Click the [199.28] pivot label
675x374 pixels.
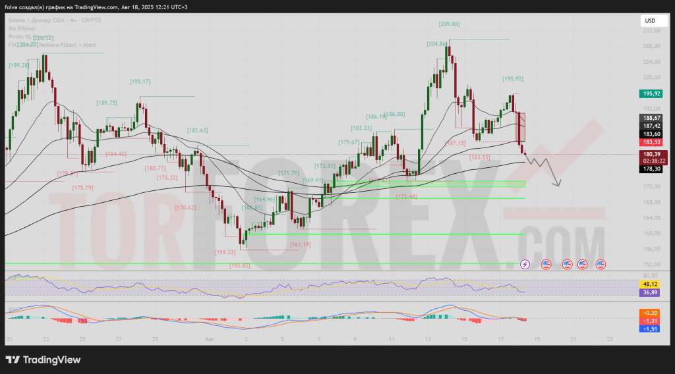[x=19, y=65]
